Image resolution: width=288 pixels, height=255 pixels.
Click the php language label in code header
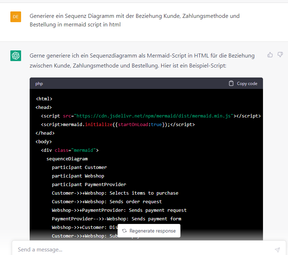[x=39, y=83]
